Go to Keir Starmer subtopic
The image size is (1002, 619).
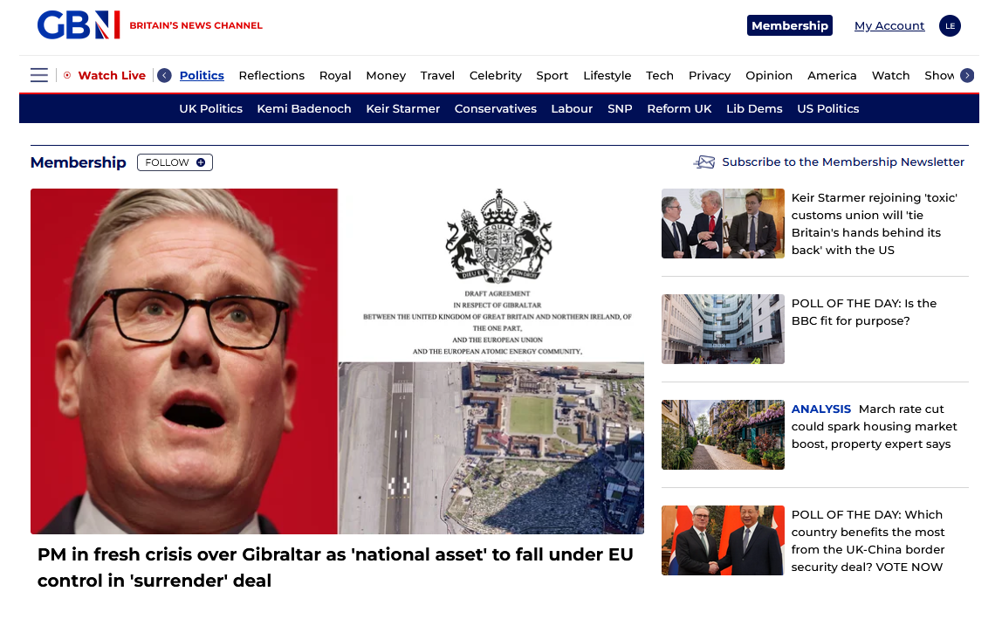click(x=402, y=109)
